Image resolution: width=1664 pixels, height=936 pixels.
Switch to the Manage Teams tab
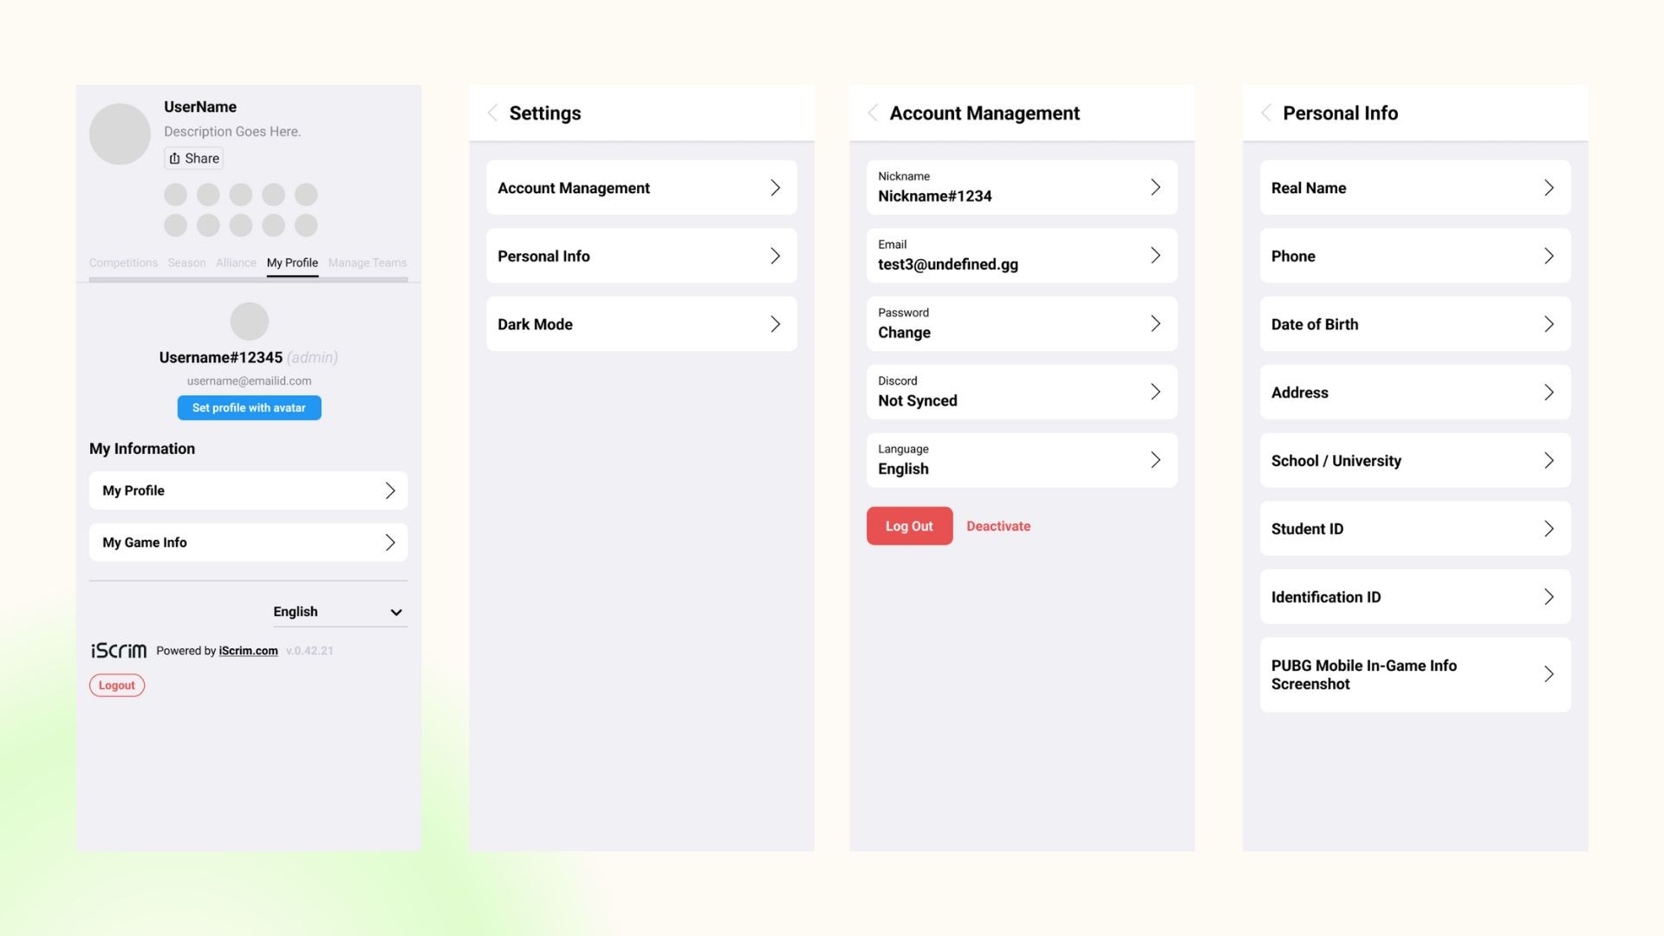coord(367,263)
